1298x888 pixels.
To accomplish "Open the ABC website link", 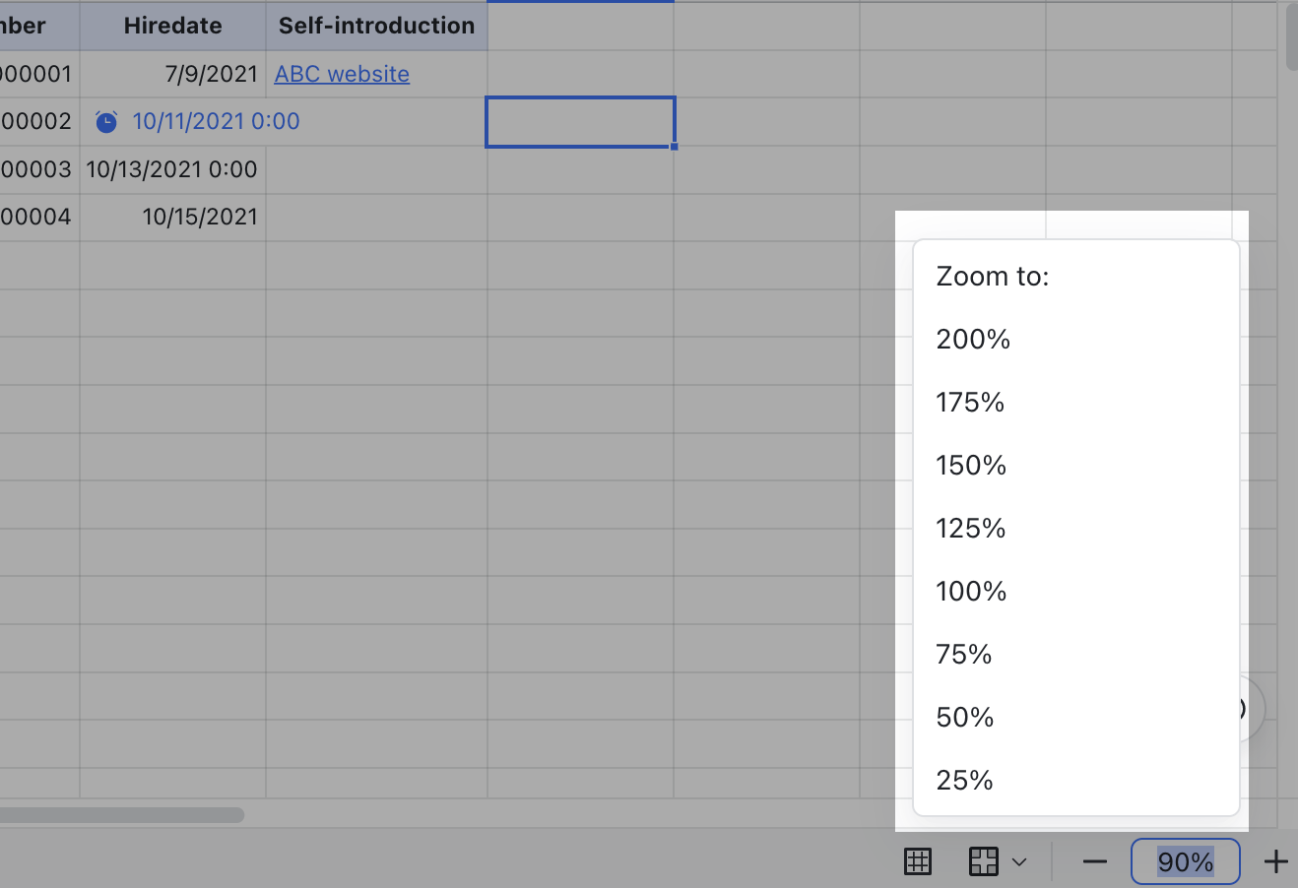I will click(x=342, y=74).
